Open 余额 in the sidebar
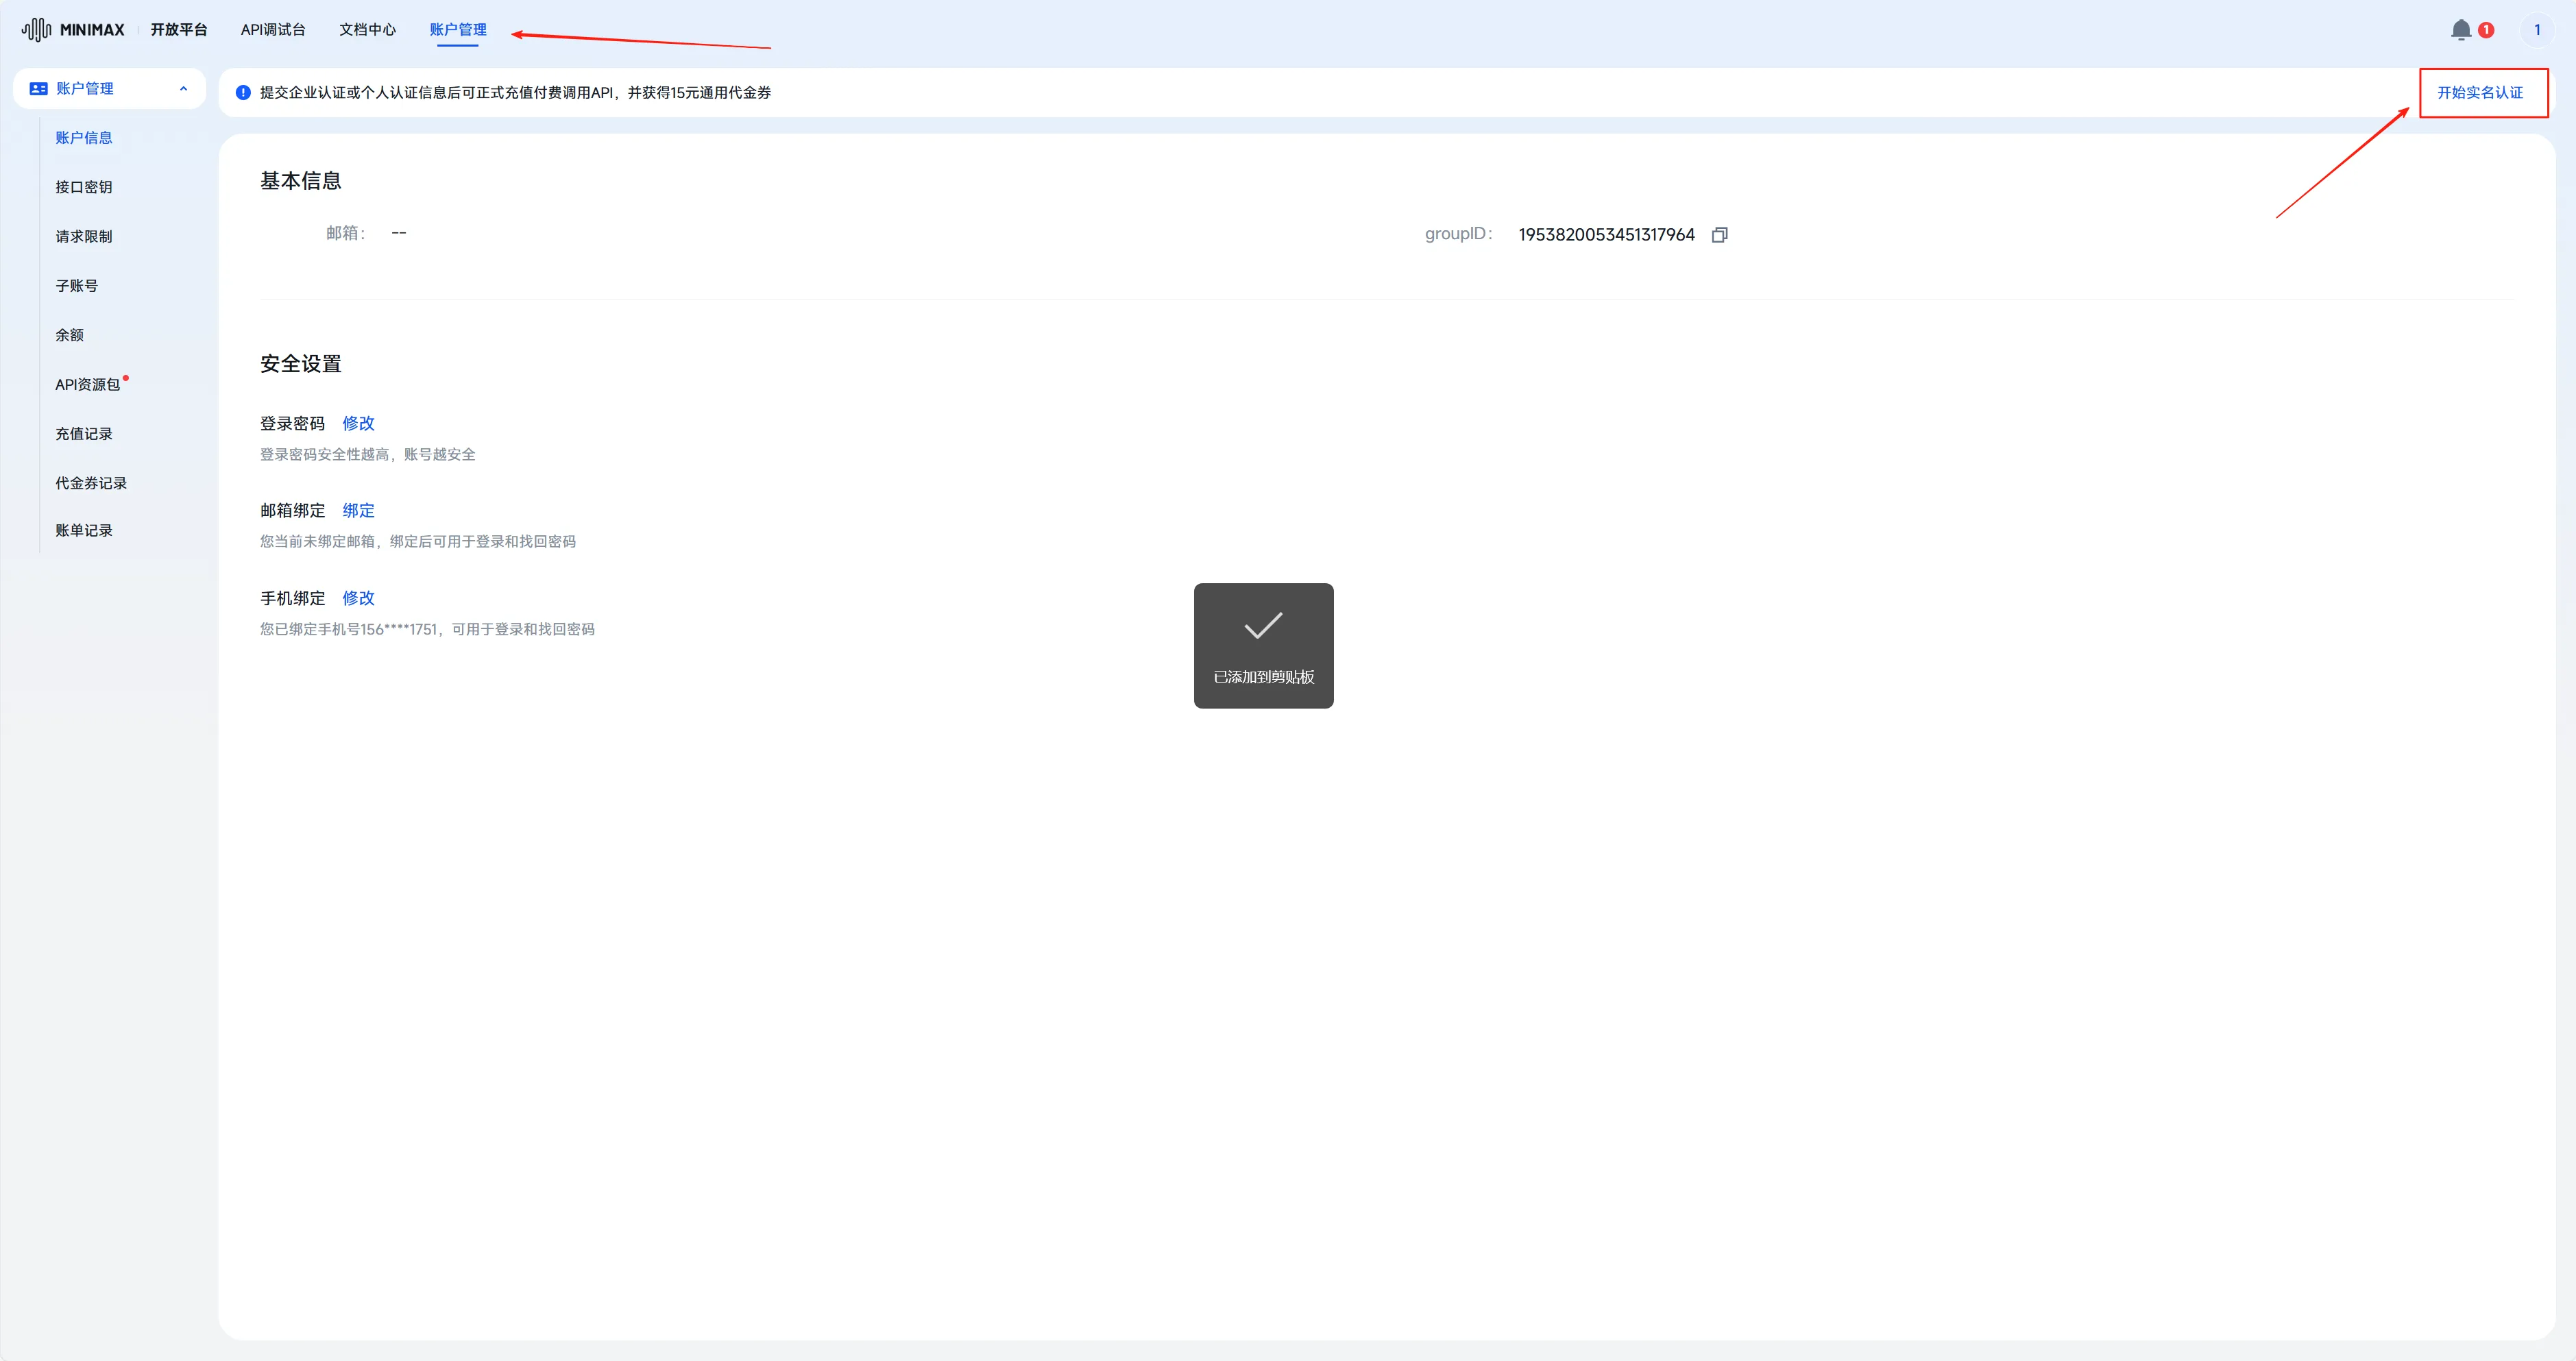The height and width of the screenshot is (1361, 2576). [70, 335]
